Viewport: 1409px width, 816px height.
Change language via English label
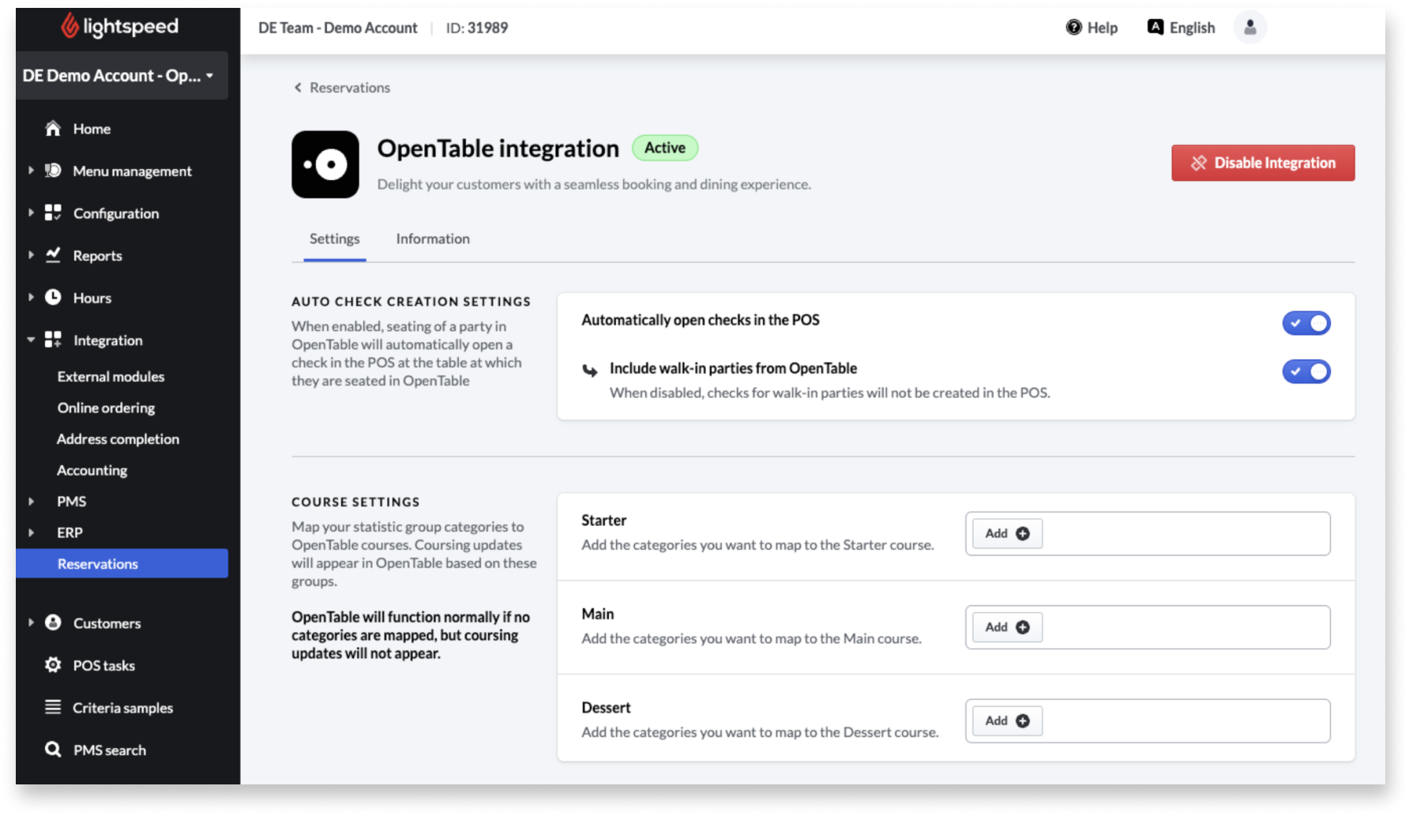[1192, 28]
